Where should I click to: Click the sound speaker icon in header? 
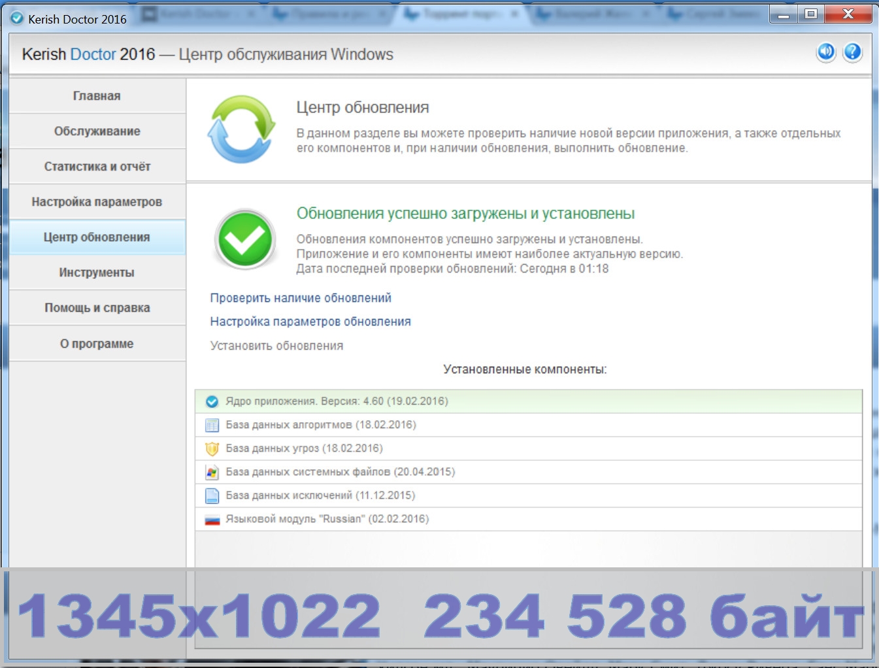pyautogui.click(x=826, y=52)
